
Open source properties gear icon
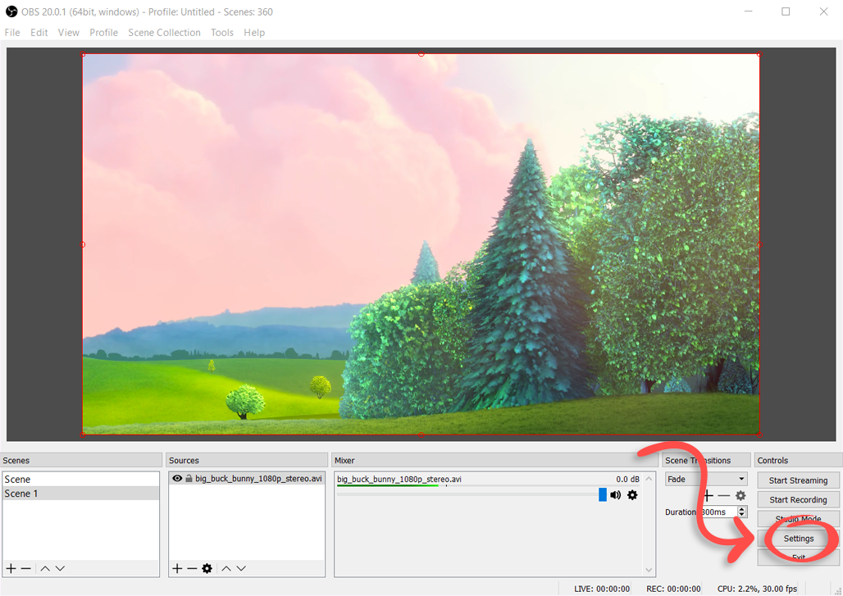[x=207, y=568]
